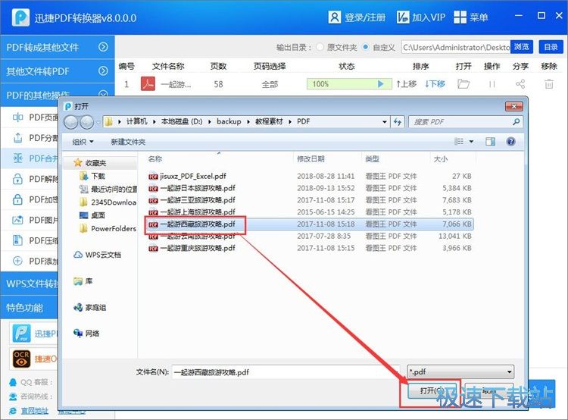Click the PDF解除 lock icon
Screen dimensions: 568x420
pos(17,179)
